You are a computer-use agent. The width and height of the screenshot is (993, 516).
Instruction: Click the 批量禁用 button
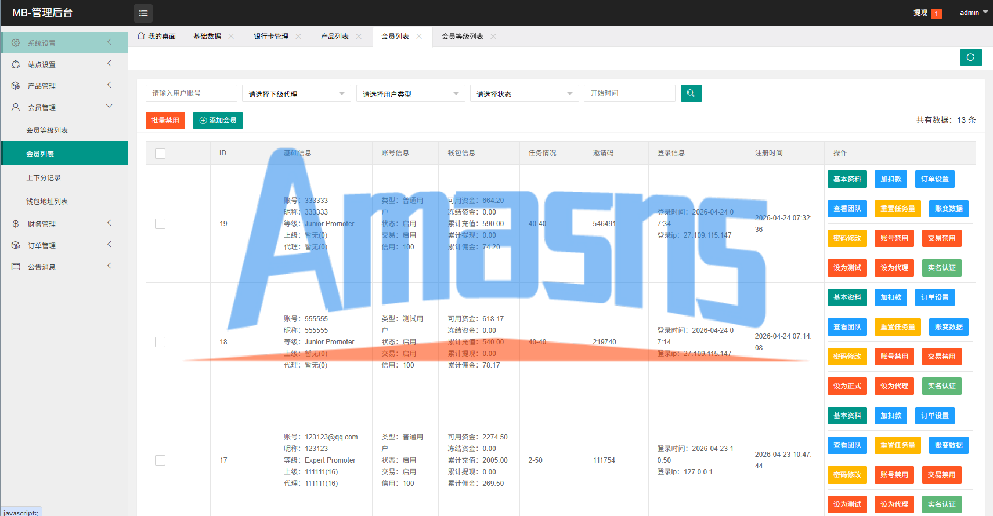pyautogui.click(x=165, y=121)
